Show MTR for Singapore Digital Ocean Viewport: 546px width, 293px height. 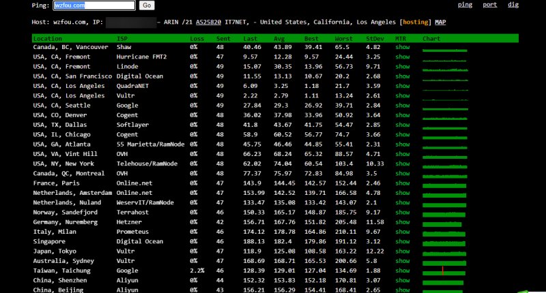(x=402, y=242)
